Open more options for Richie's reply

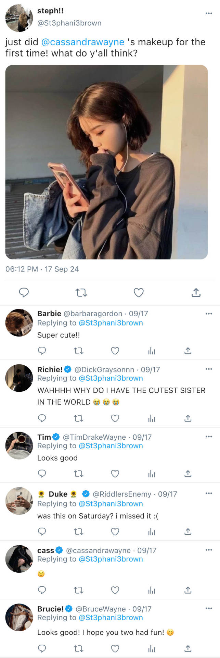tap(209, 369)
